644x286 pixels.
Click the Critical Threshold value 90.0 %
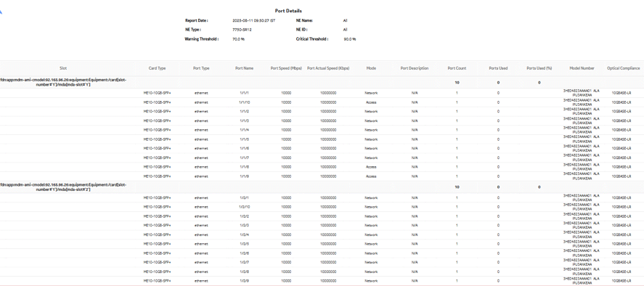click(x=349, y=39)
